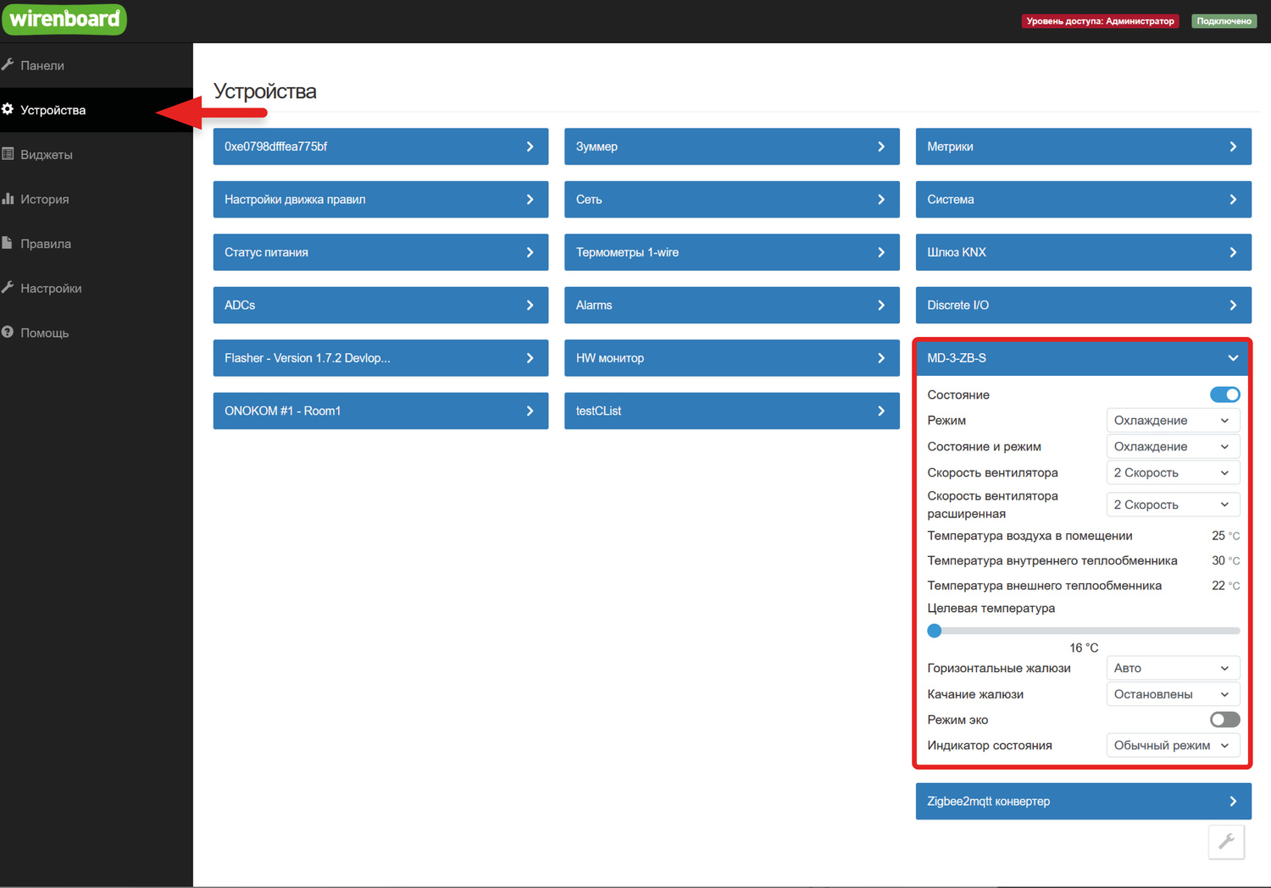Image resolution: width=1271 pixels, height=888 pixels.
Task: Enable the Режим эко toggle
Action: (1224, 720)
